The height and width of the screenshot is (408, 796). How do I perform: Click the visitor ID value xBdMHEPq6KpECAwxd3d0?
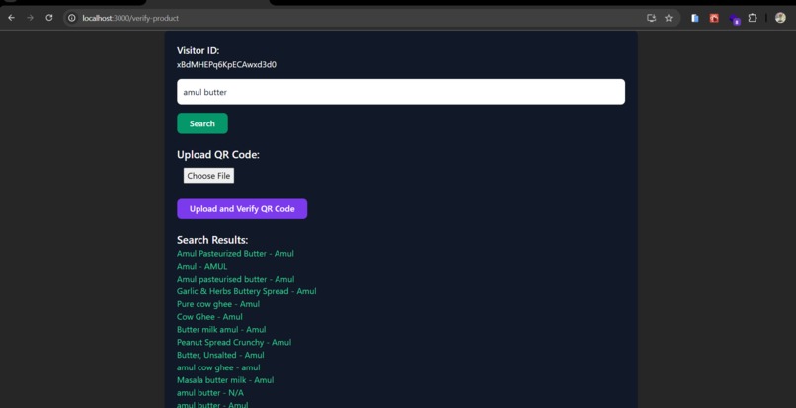point(226,65)
